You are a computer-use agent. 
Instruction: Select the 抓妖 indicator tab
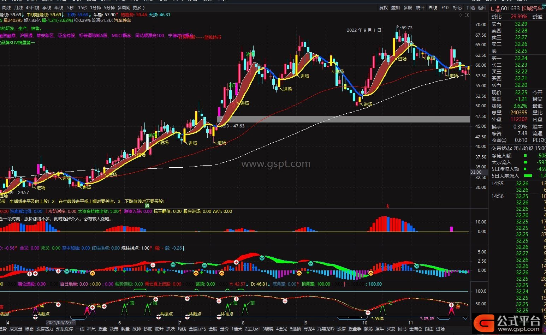click(170, 329)
